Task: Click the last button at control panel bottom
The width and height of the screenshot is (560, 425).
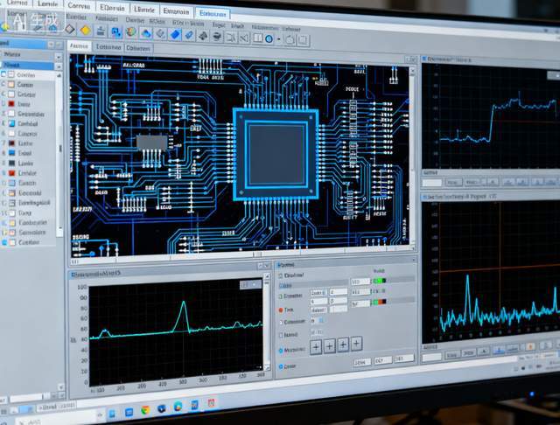Action: (403, 359)
